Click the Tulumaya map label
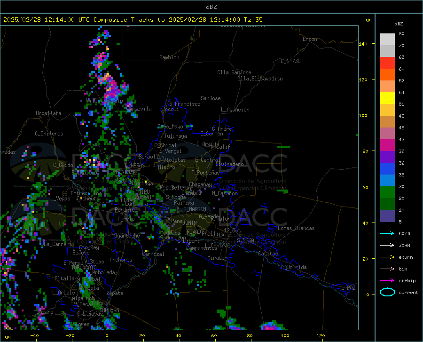423x342 pixels. click(176, 136)
